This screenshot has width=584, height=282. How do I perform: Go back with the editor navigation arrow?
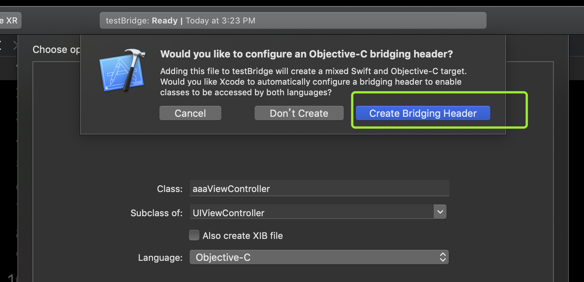click(x=1, y=46)
